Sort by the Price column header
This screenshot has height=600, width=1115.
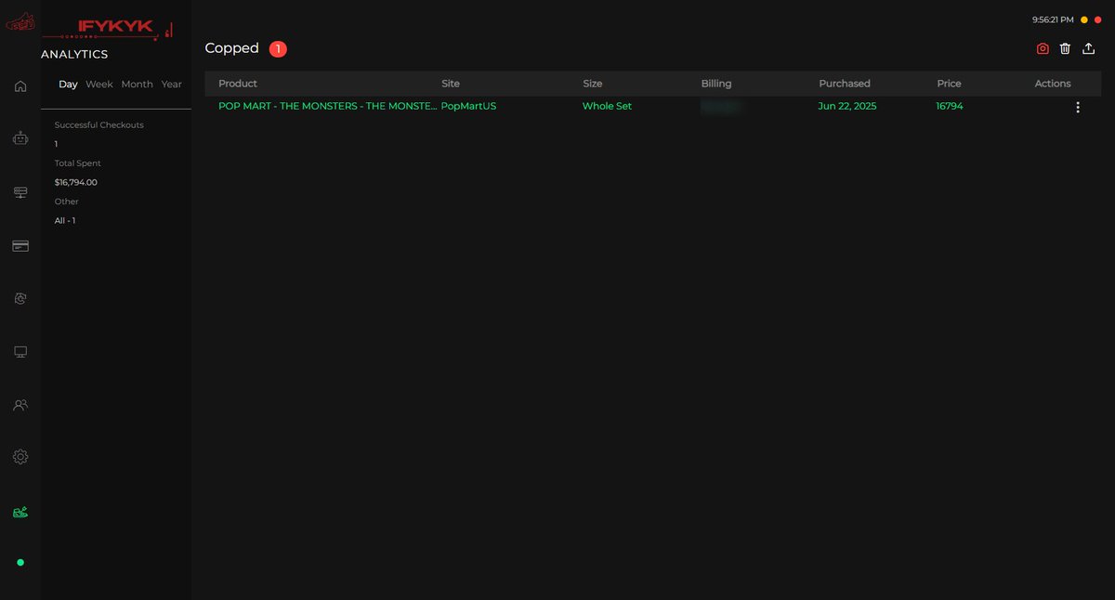[x=949, y=84]
